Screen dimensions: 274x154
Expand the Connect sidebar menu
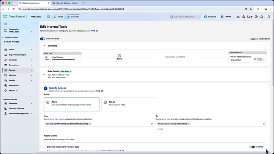click(x=31, y=60)
